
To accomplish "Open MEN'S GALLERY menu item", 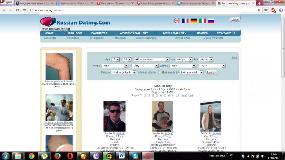I will pyautogui.click(x=175, y=33).
